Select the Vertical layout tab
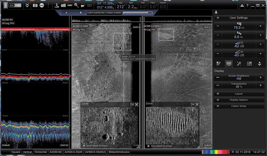Viewport: 267px width, 156px height. click(x=27, y=152)
